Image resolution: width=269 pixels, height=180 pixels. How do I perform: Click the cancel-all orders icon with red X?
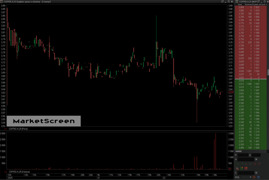pos(237,168)
